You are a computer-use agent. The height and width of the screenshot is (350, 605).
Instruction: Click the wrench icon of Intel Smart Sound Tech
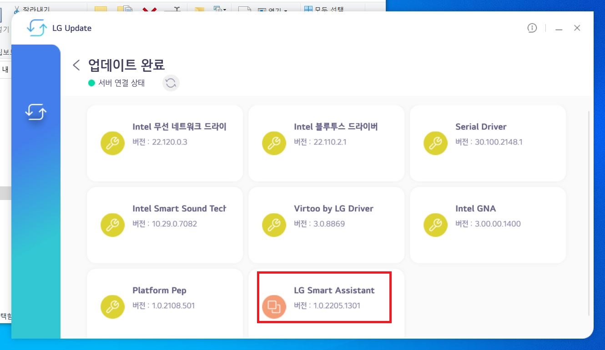tap(112, 225)
